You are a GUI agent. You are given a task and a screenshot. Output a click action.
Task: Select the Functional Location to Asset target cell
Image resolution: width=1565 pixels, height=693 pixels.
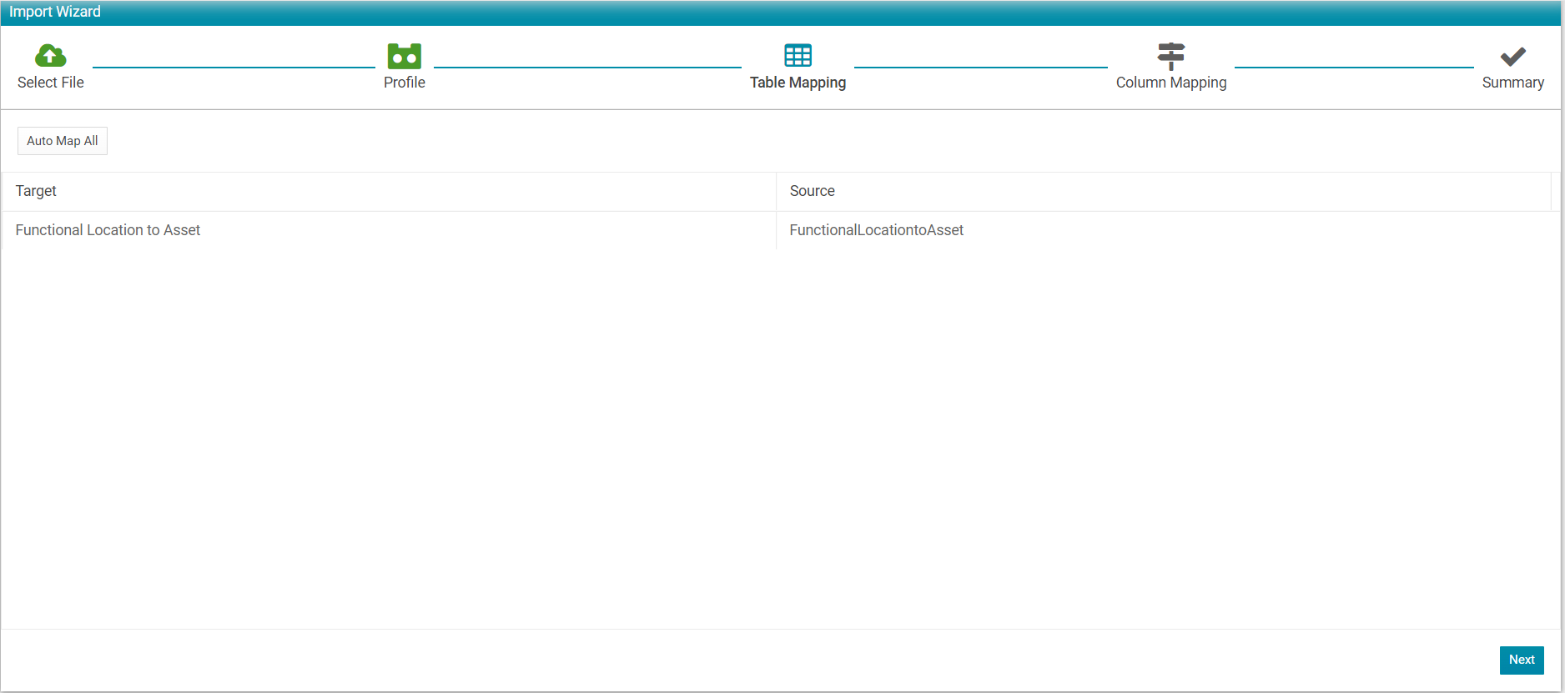(x=389, y=230)
